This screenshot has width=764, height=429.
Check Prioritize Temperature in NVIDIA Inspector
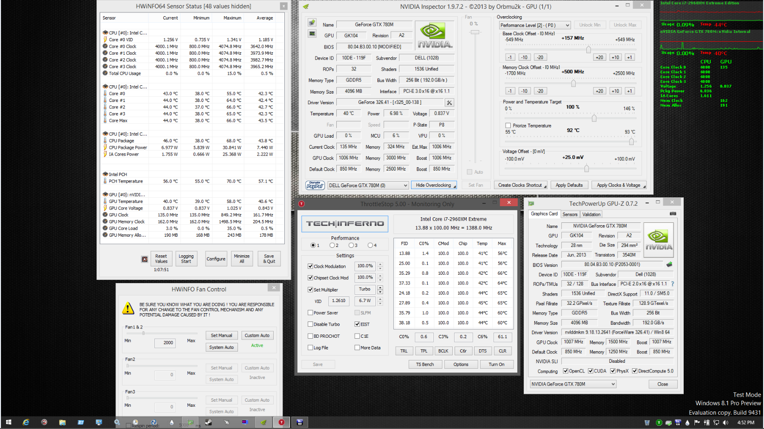[508, 126]
